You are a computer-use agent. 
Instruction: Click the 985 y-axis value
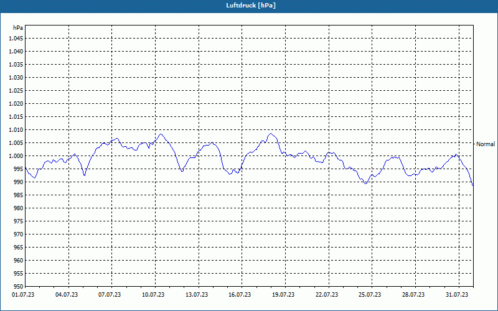[x=19, y=195]
